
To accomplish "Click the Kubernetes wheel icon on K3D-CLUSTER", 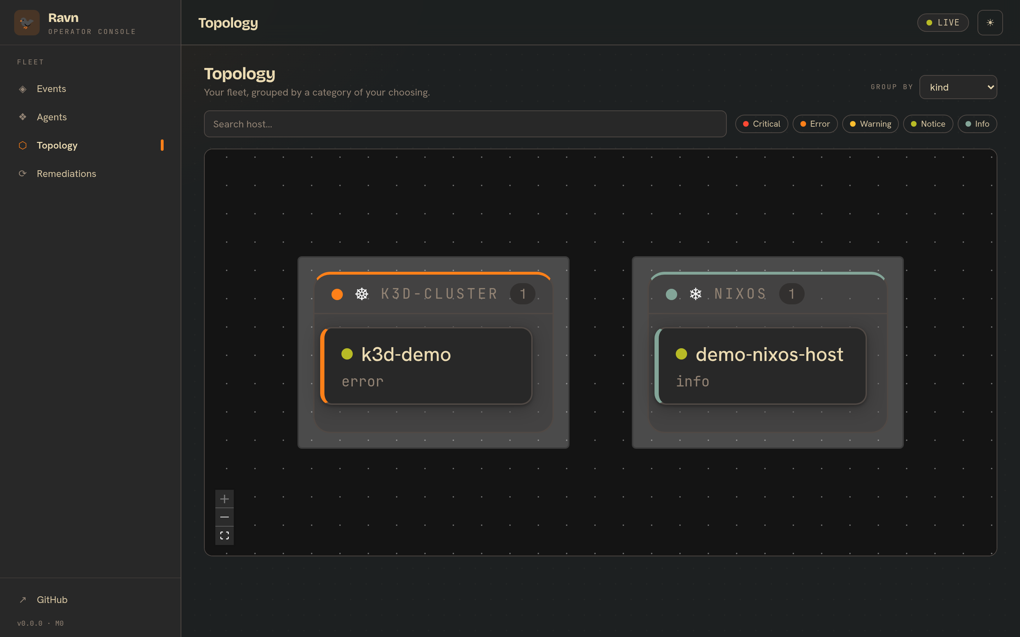I will pos(362,294).
